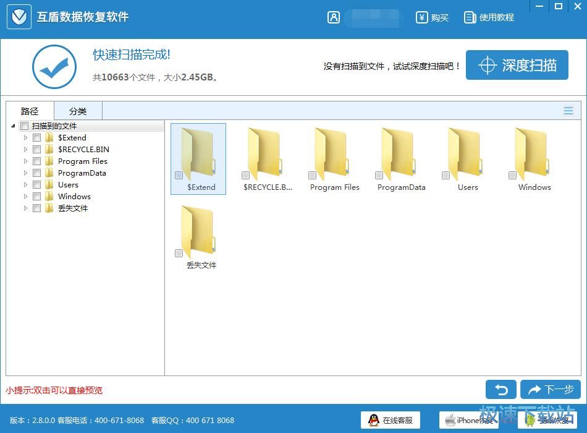This screenshot has height=433, width=587.
Task: Tick the checkbox on Windows thumbnail
Action: pyautogui.click(x=512, y=175)
